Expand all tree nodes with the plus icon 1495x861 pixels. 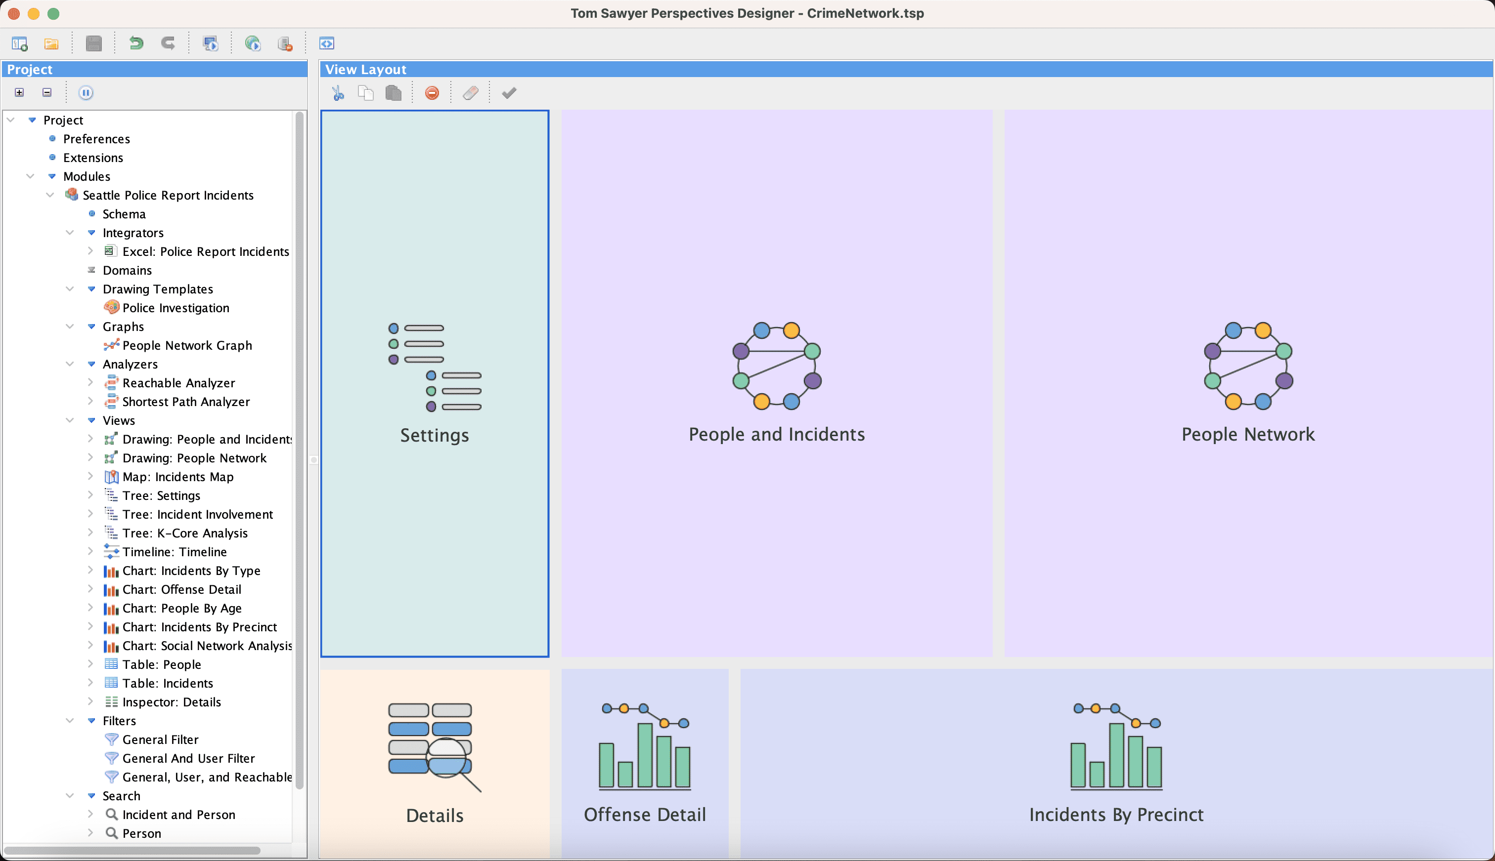20,92
